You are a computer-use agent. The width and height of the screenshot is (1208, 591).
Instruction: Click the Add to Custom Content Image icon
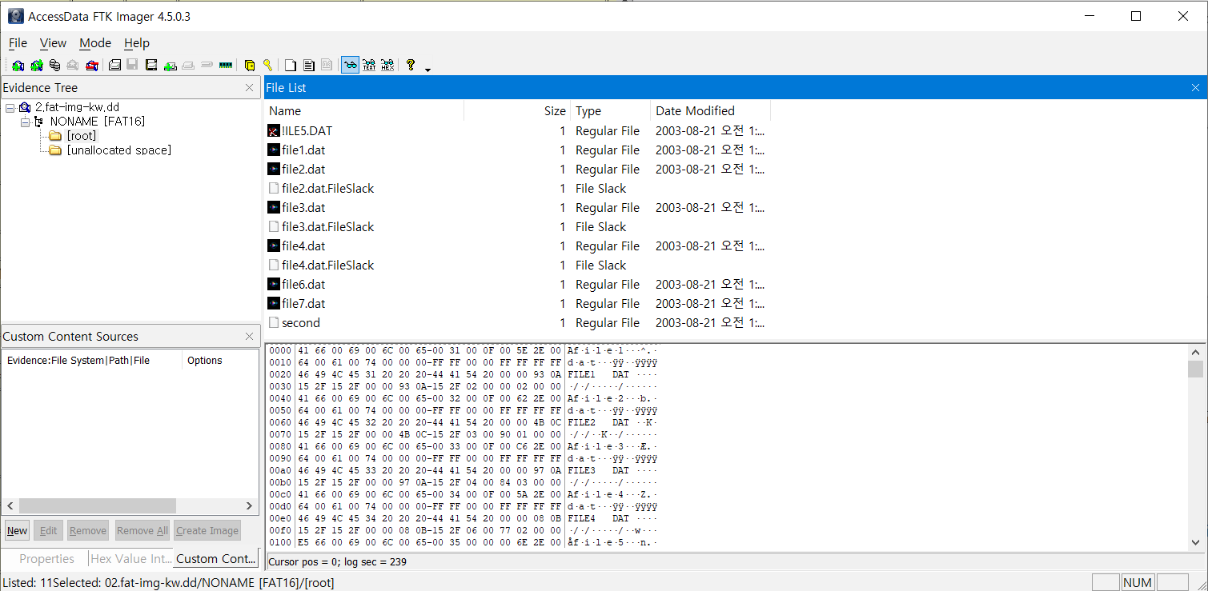click(x=171, y=66)
